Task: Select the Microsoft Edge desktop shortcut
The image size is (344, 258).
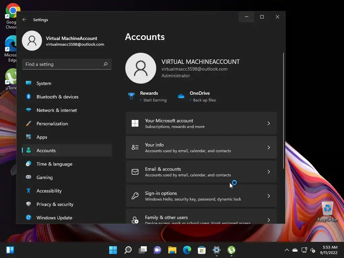Action: (10, 49)
